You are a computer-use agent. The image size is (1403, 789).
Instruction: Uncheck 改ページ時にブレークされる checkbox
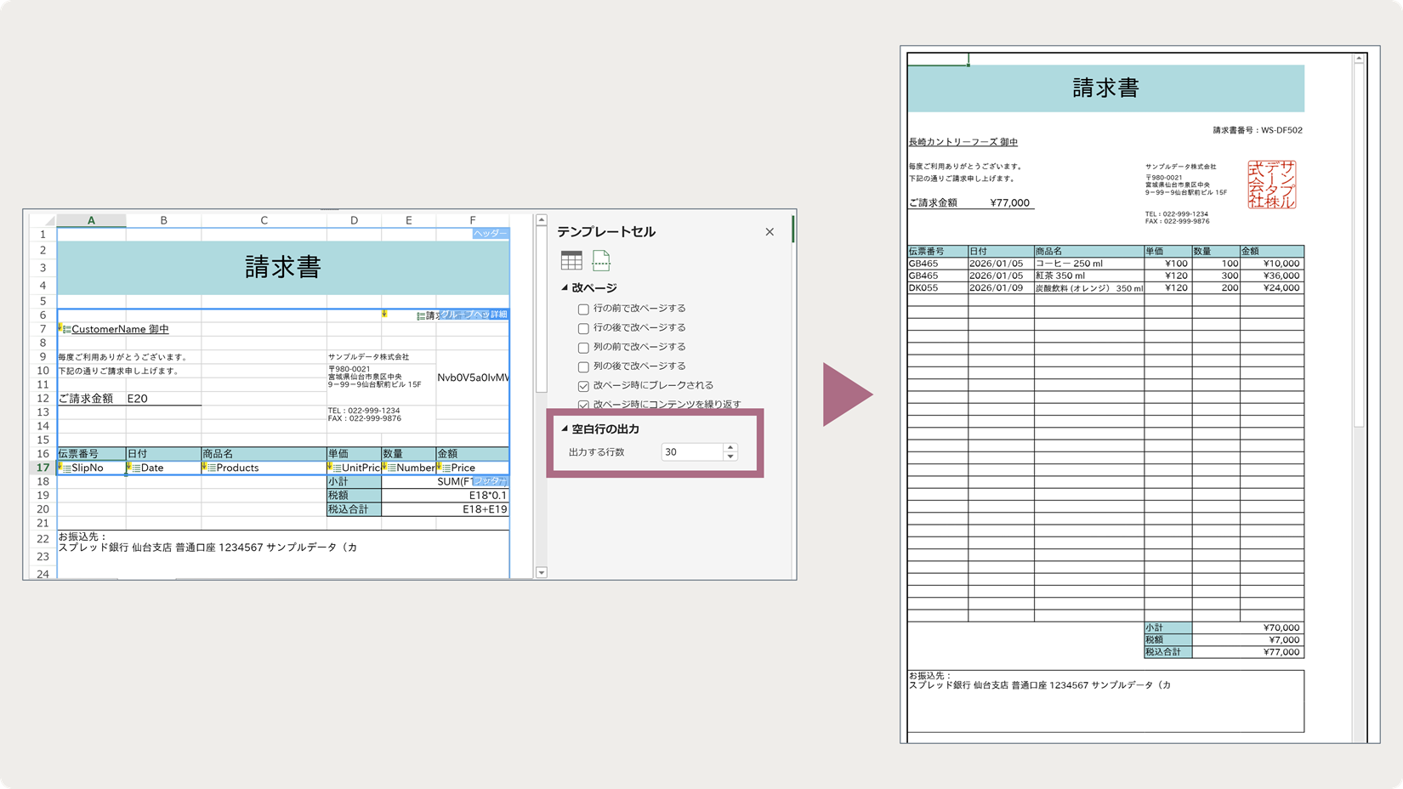tap(583, 386)
